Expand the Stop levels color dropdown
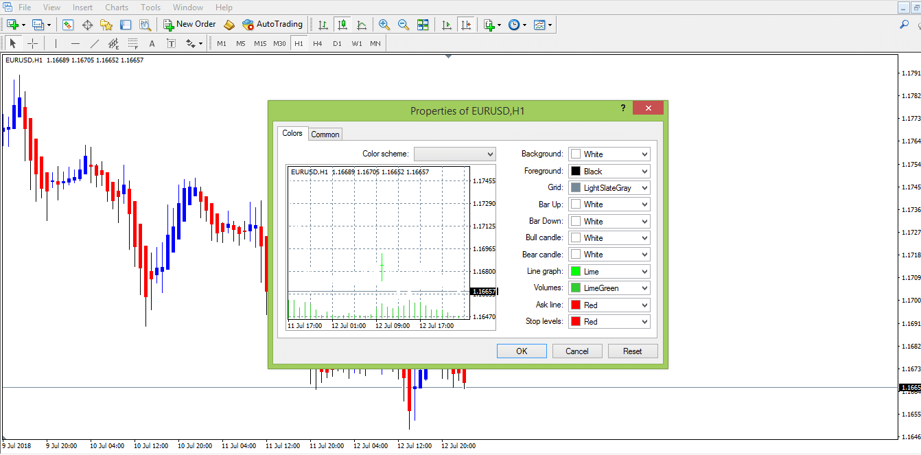921x455 pixels. [x=609, y=321]
